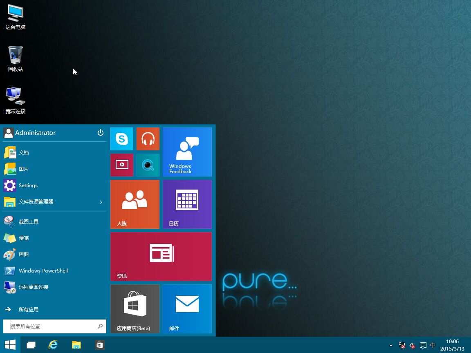Click the power button in Start menu

[x=101, y=133]
